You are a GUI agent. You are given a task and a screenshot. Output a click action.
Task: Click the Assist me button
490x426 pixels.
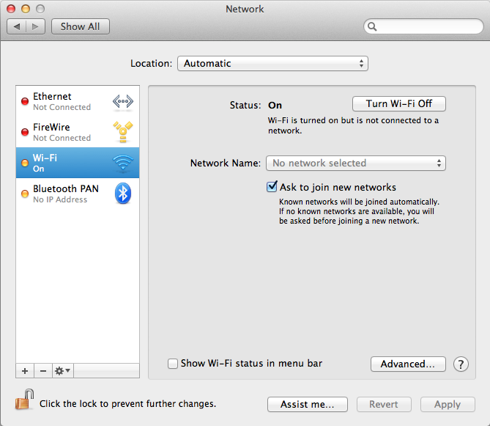point(307,404)
